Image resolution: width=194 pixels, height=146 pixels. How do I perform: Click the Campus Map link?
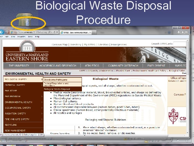(x=60, y=45)
